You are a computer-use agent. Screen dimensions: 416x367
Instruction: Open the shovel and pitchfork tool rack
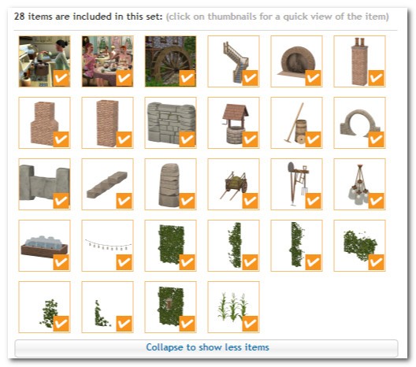pyautogui.click(x=296, y=184)
